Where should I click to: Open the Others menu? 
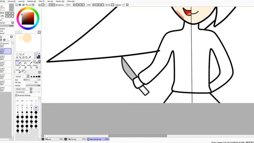click(x=71, y=1)
